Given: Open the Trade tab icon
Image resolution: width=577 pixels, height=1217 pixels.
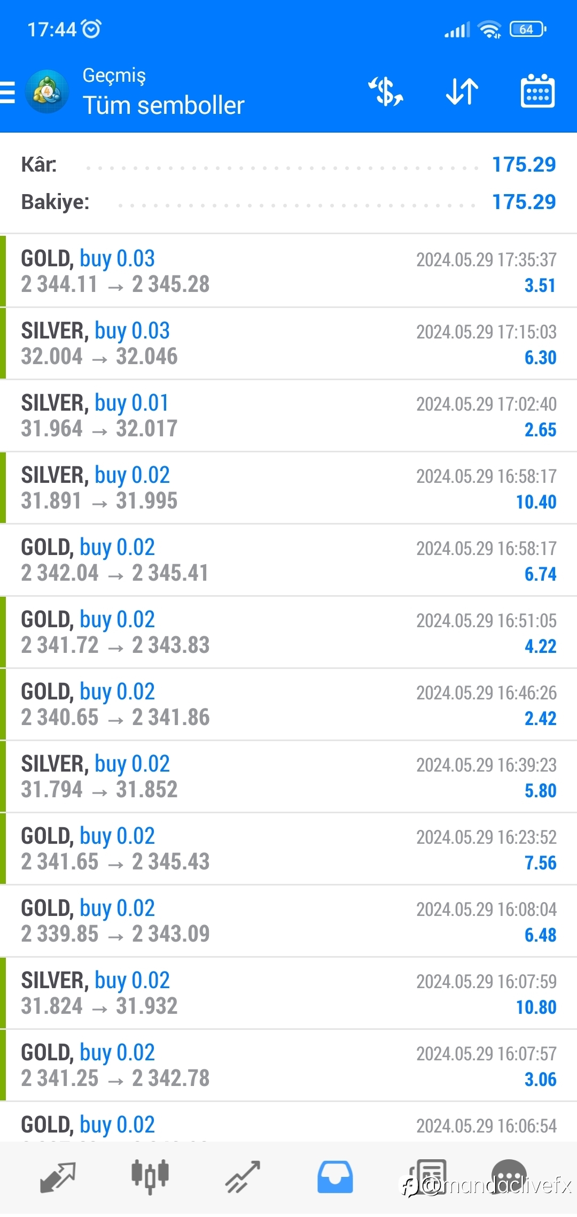Looking at the screenshot, I should [x=243, y=1177].
